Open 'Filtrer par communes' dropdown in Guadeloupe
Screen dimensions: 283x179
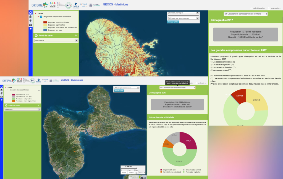click(127, 88)
